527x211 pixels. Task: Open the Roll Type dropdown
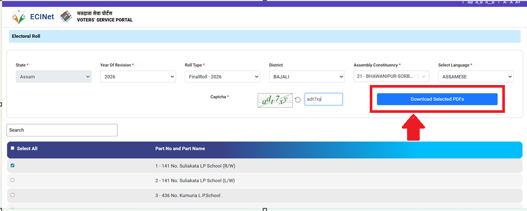coord(222,77)
